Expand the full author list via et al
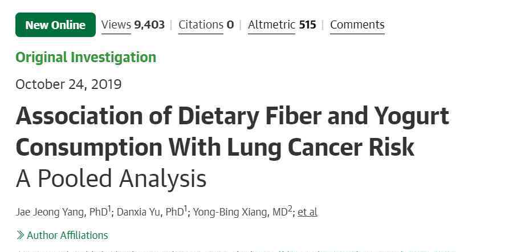Screen dimensions: 509x252 [x=307, y=213]
